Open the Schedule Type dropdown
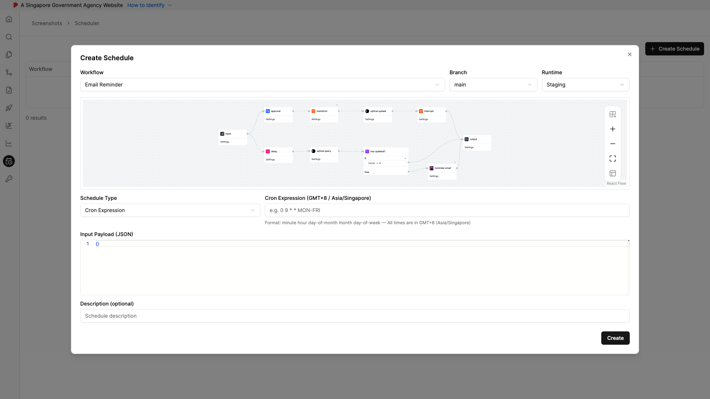This screenshot has height=399, width=710. coord(170,210)
